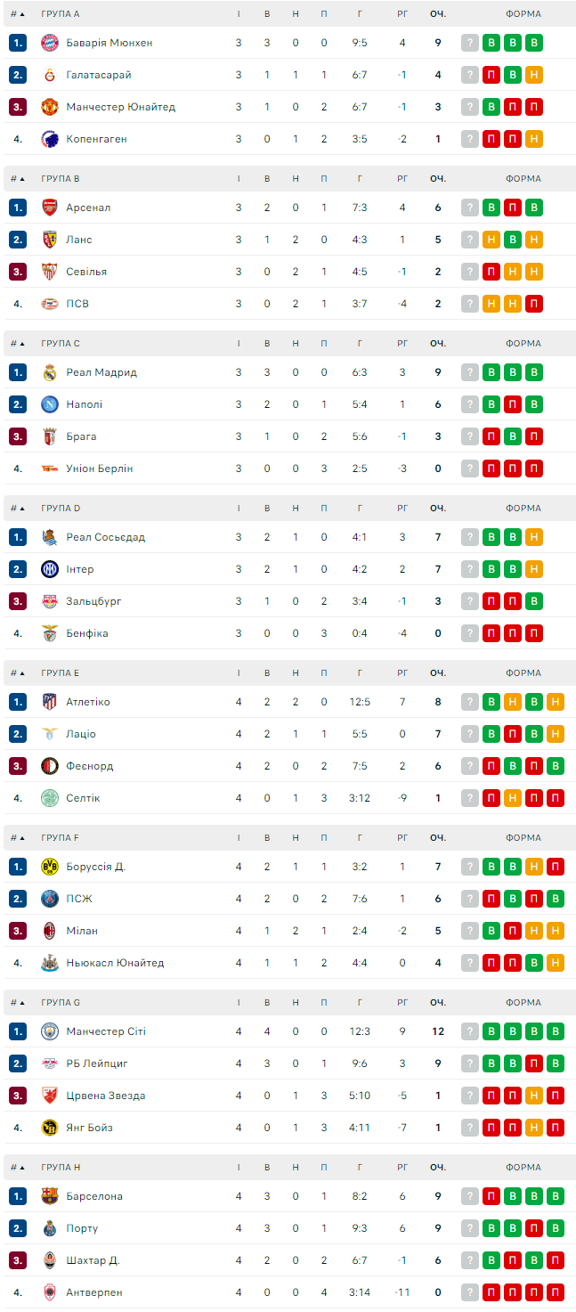
Task: Click the Інтер club badge icon
Action: [50, 569]
